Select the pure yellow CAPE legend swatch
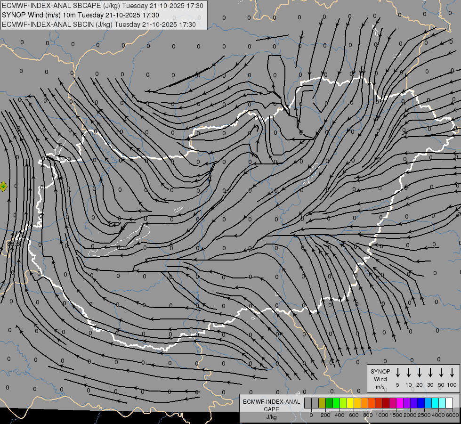 point(350,403)
